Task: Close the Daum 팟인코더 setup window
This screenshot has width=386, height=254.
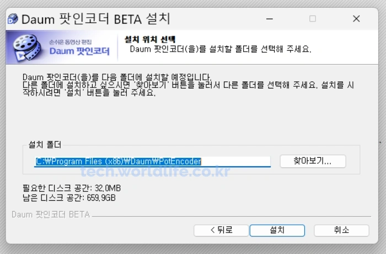Action: (356, 19)
